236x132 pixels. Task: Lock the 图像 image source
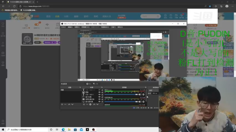[x=102, y=92]
